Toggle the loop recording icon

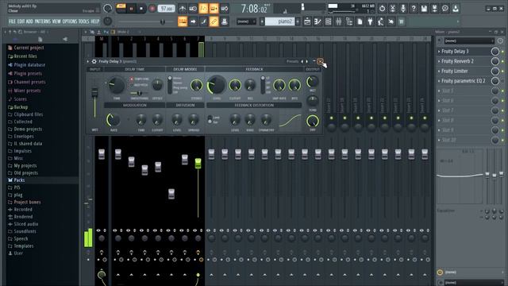click(x=224, y=9)
